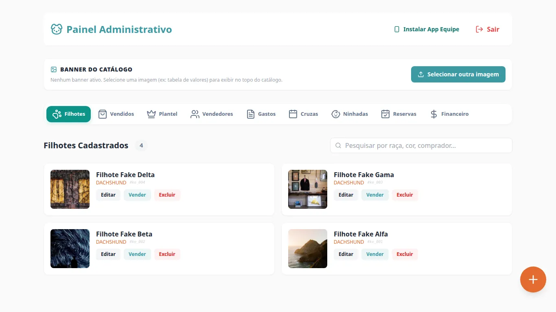Select the Gastos tab
The image size is (556, 312).
click(x=261, y=114)
